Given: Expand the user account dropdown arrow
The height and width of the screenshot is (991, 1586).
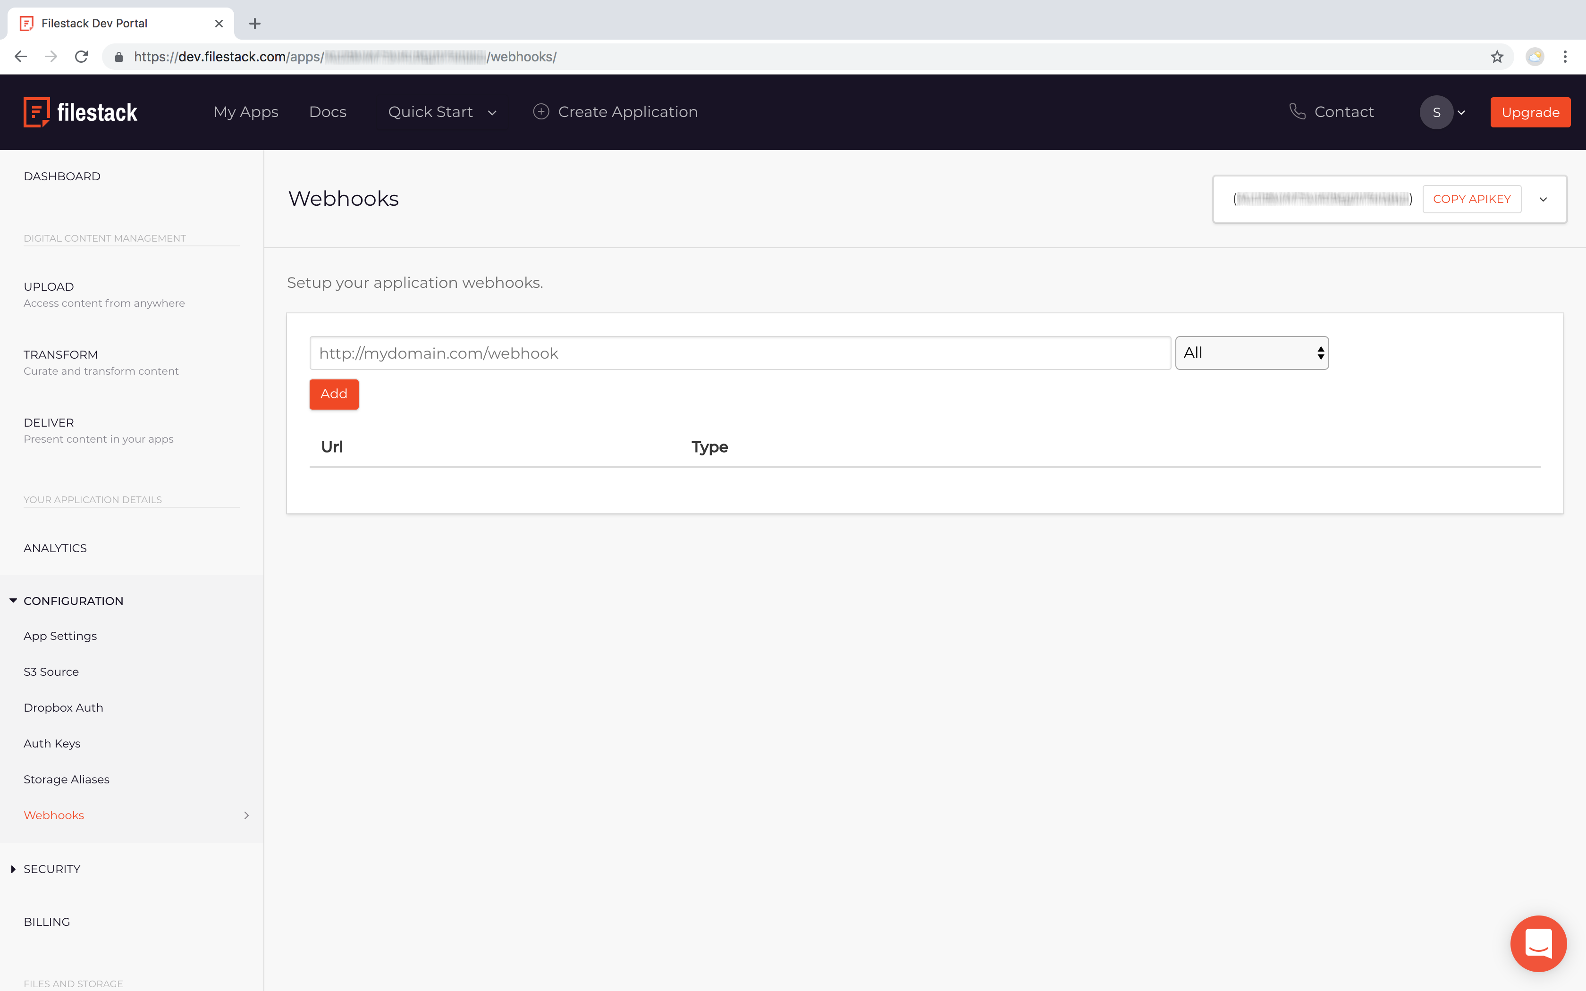Looking at the screenshot, I should pyautogui.click(x=1461, y=113).
